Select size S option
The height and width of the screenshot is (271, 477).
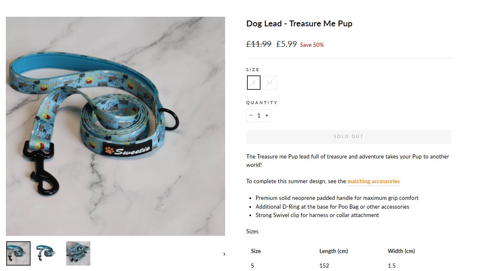coord(254,83)
